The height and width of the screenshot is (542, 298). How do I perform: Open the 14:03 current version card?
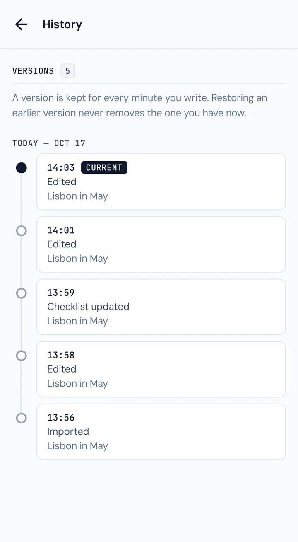[161, 182]
